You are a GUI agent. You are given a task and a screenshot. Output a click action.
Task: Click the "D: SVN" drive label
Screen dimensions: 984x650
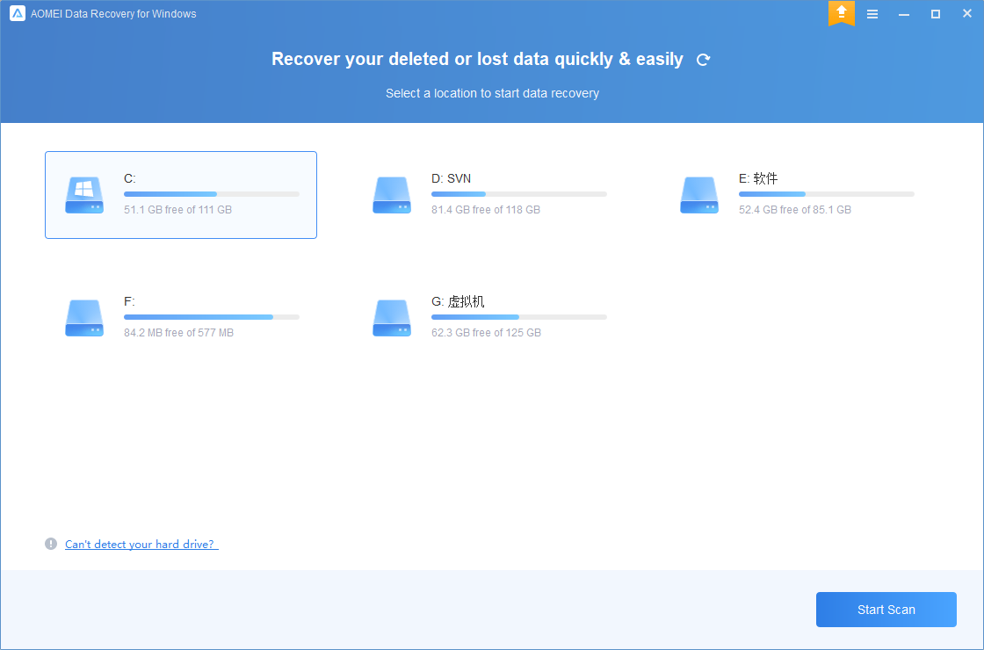click(452, 179)
